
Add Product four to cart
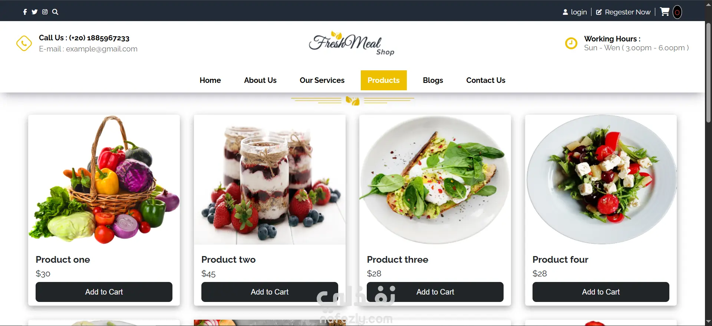point(601,292)
